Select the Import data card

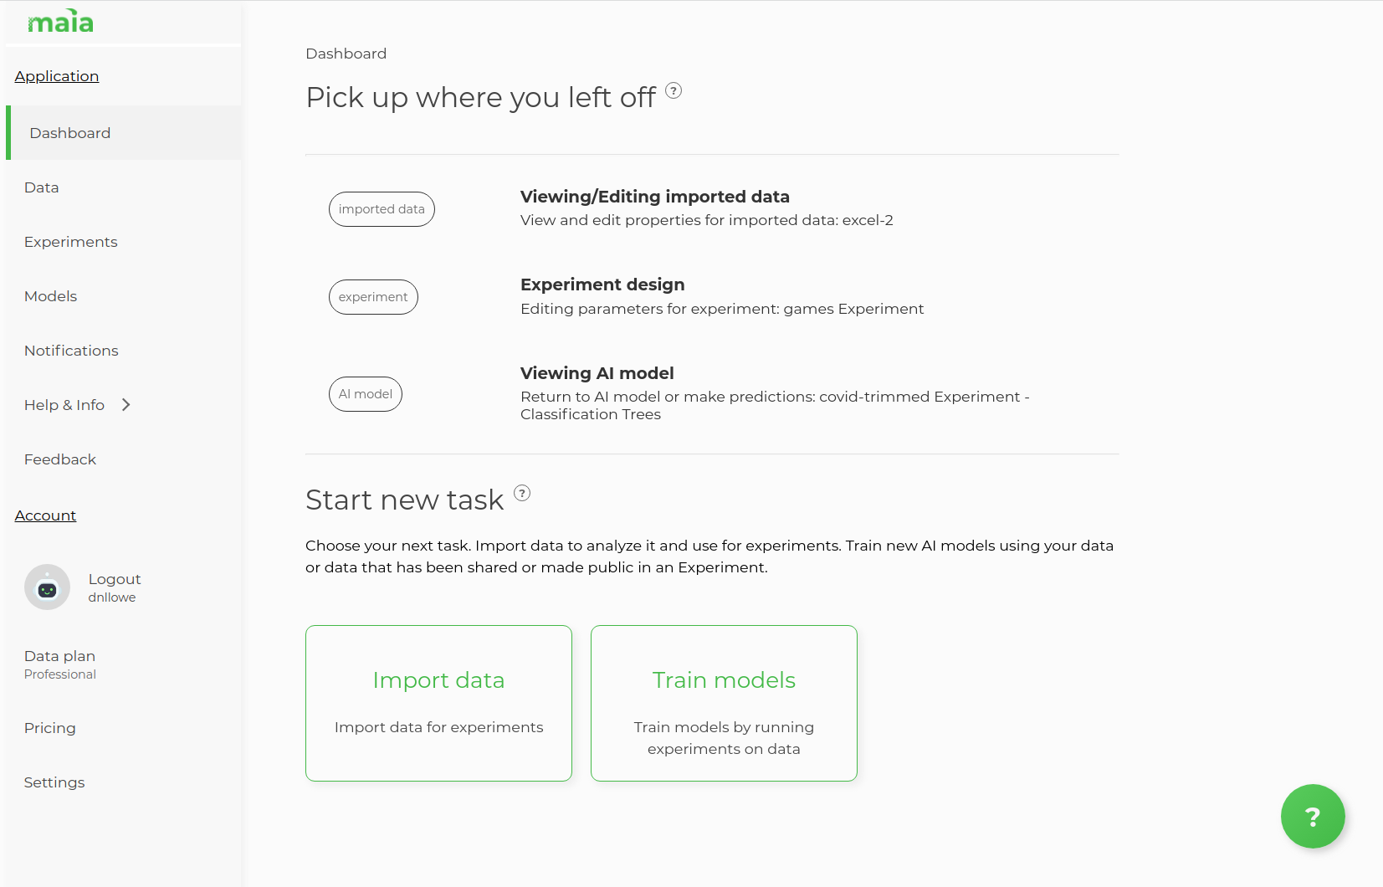pyautogui.click(x=438, y=703)
